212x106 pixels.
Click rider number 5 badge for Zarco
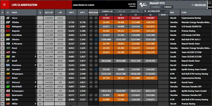point(8,18)
